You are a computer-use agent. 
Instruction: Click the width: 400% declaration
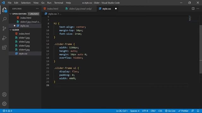pos(68,78)
